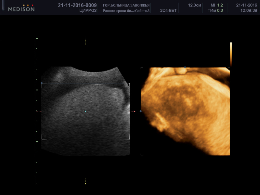The width and height of the screenshot is (260, 195).
Task: Click the orange 3D color map bar
Action: (x=231, y=54)
